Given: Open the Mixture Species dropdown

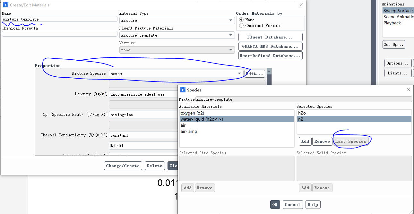Looking at the screenshot, I should (176, 74).
